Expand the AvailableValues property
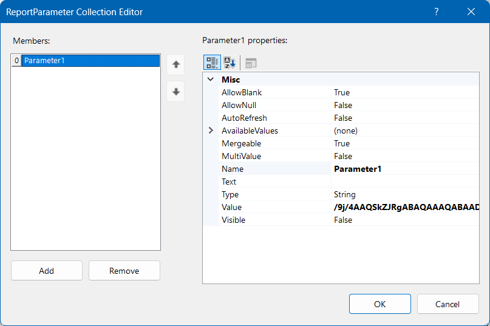 (211, 131)
